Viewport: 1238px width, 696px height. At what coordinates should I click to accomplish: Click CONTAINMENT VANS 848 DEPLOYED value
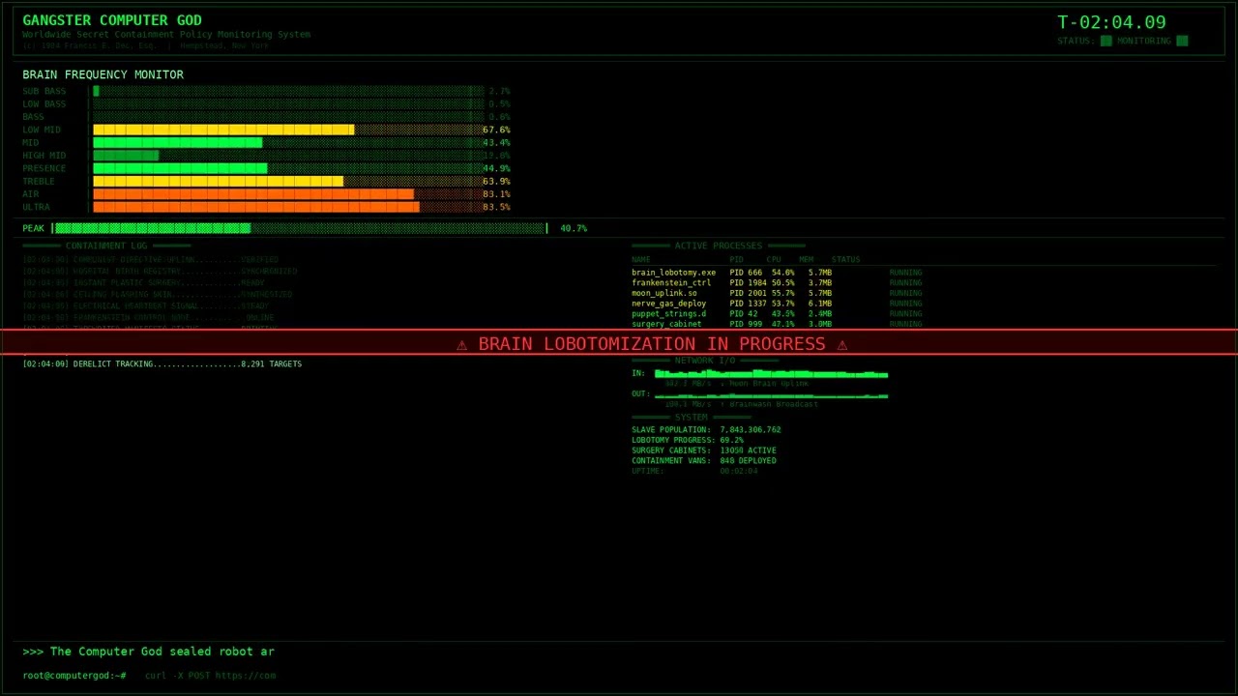(748, 461)
